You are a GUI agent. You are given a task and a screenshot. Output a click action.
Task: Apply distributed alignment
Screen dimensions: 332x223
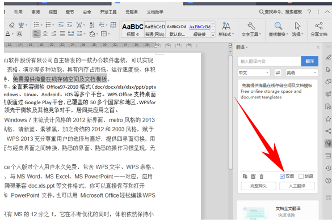pyautogui.click(x=71, y=33)
